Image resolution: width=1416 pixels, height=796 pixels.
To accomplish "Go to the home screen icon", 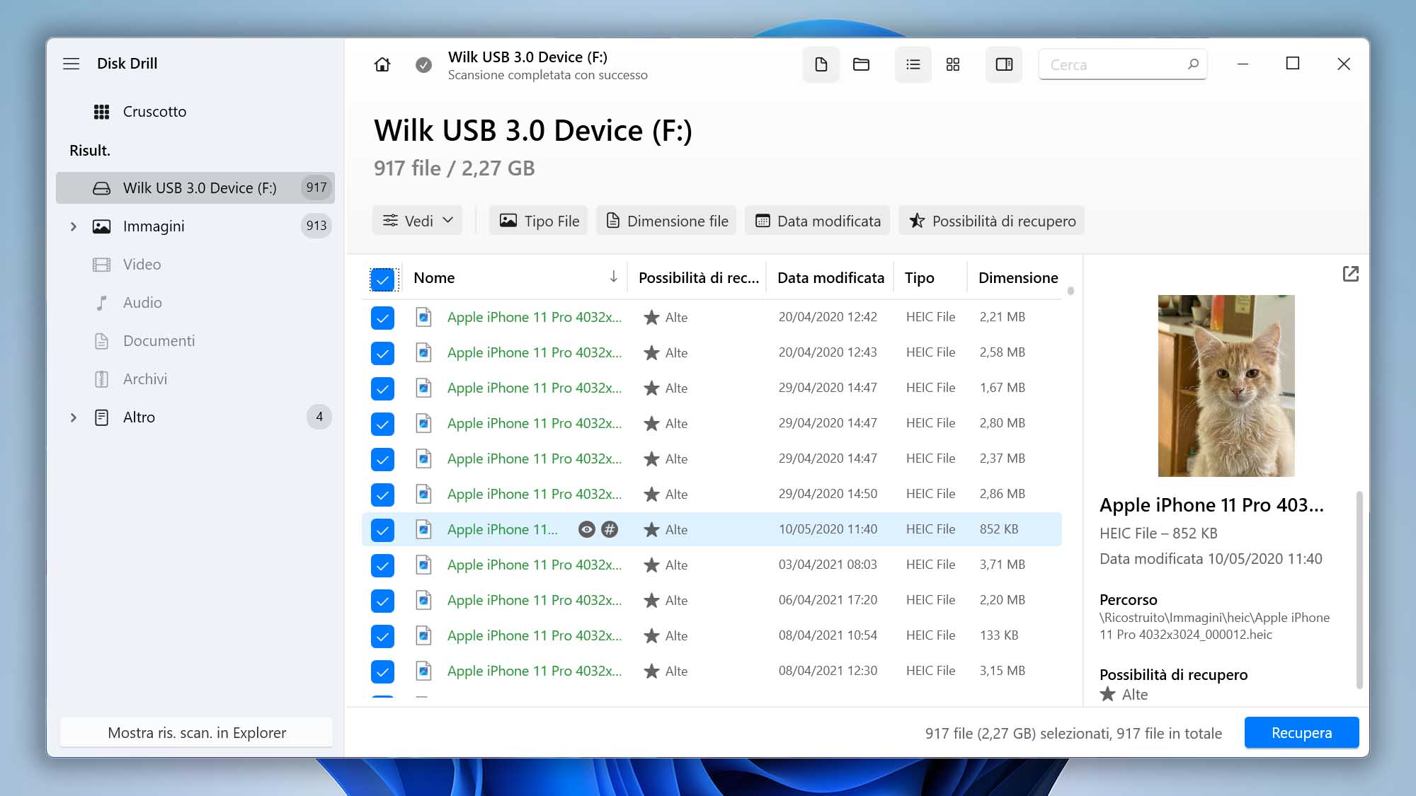I will point(382,64).
